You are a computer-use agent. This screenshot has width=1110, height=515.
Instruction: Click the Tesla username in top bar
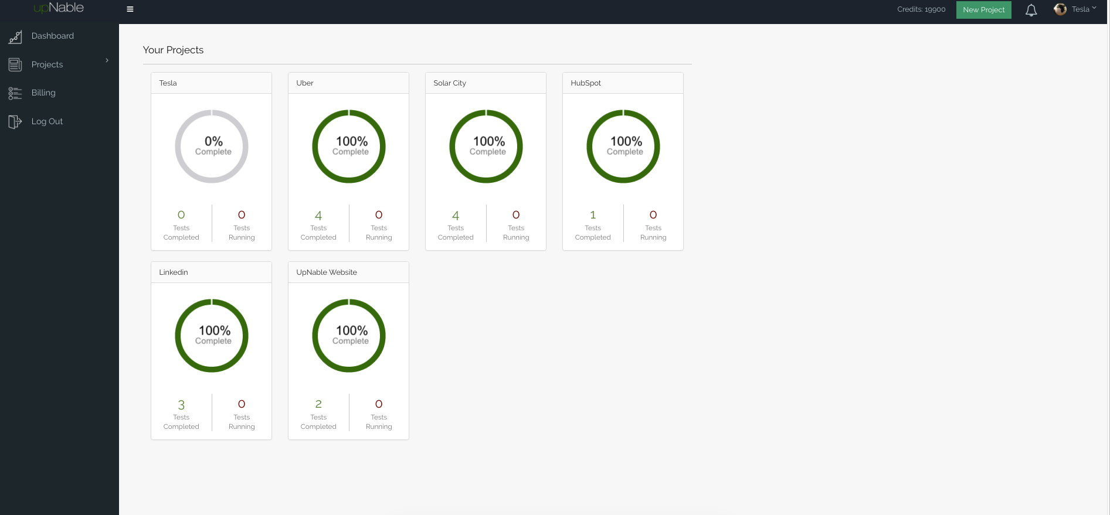[1080, 9]
